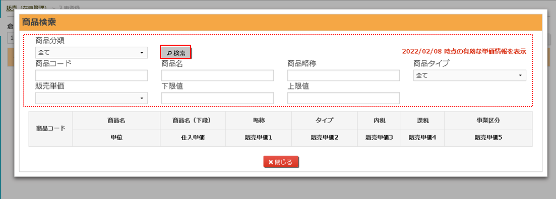Screen dimensions: 556x199
Task: Focus the 商品コード input field
Action: [91, 76]
